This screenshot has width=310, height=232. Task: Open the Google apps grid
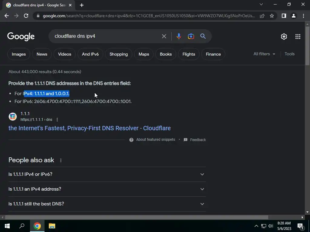pyautogui.click(x=298, y=37)
